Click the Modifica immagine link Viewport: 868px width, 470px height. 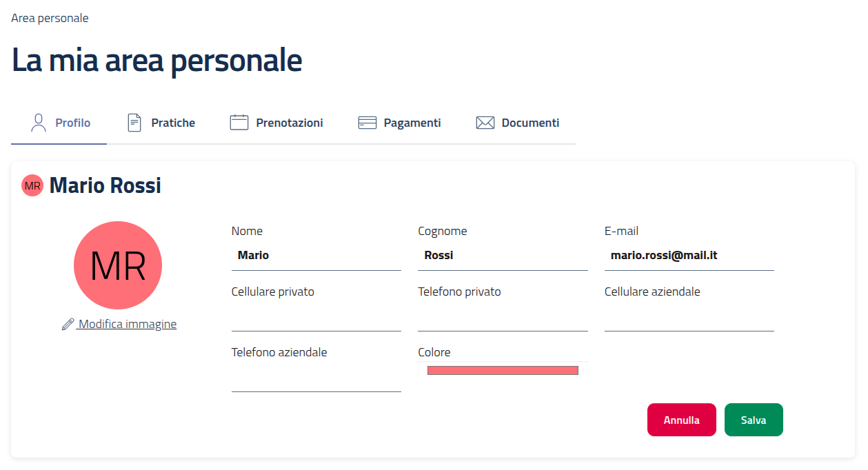[x=127, y=324]
